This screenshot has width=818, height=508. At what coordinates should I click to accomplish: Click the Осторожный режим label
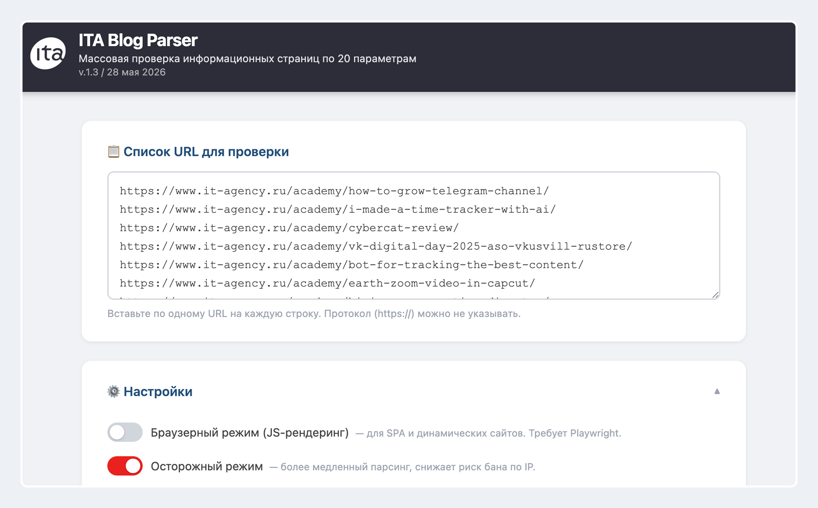coord(207,466)
